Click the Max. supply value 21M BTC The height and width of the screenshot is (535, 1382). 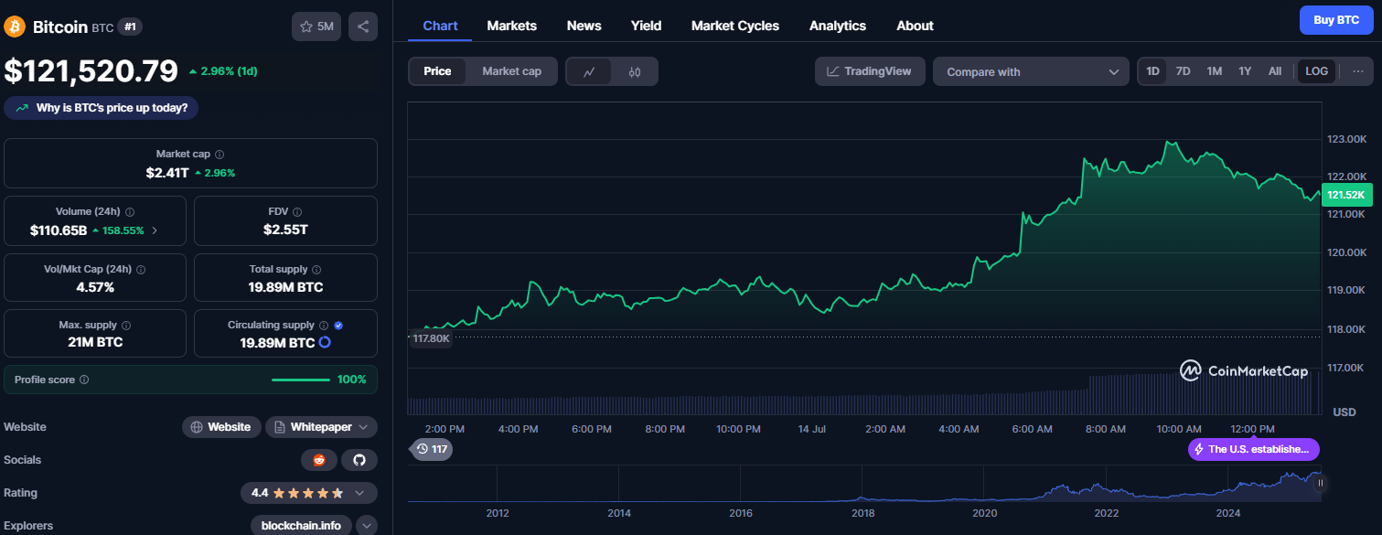(x=95, y=342)
